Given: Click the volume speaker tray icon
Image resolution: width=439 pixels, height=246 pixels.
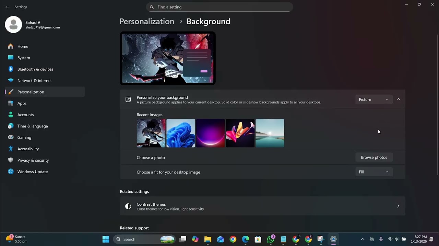Looking at the screenshot, I should pyautogui.click(x=396, y=239).
